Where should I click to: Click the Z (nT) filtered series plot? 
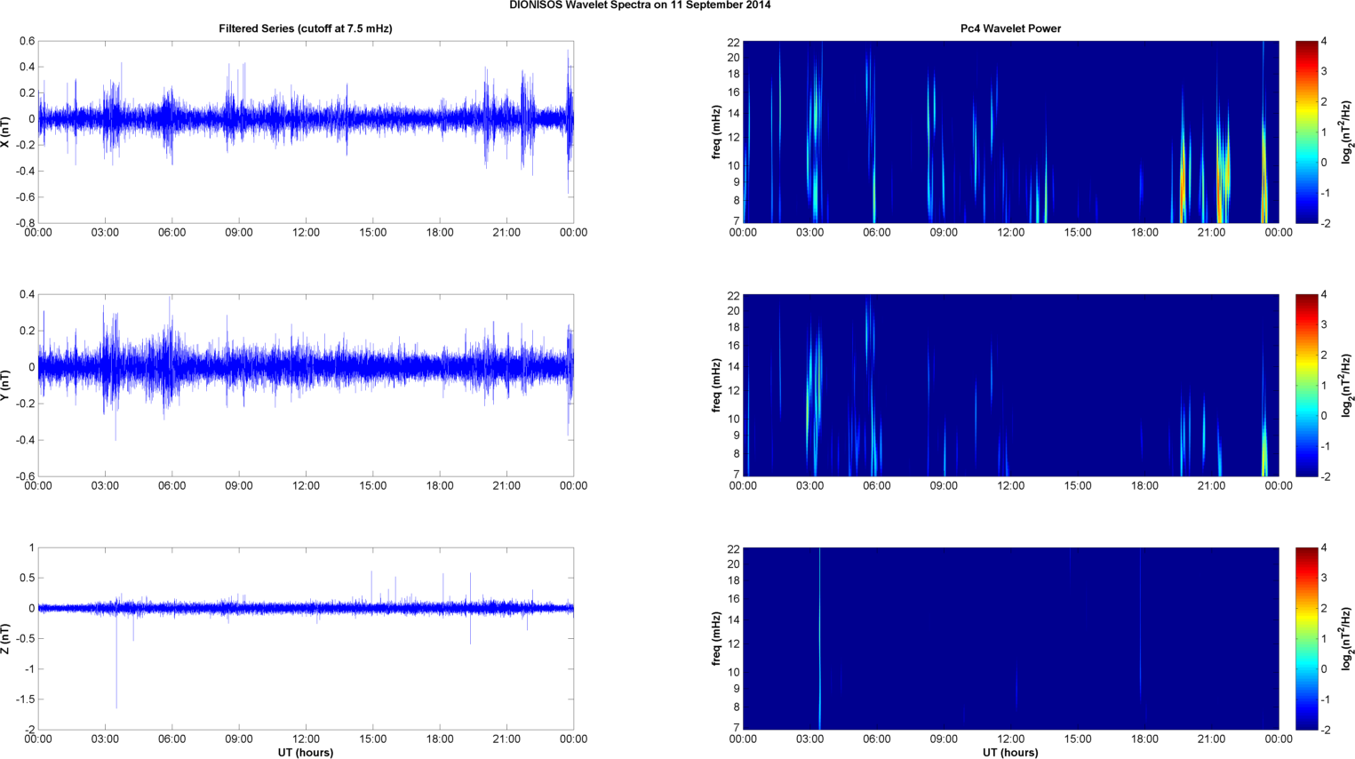coord(306,638)
